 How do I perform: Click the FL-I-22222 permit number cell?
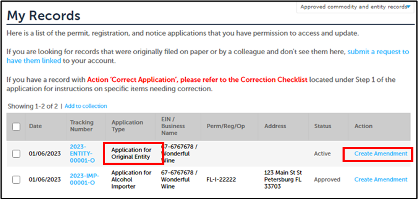pyautogui.click(x=221, y=179)
